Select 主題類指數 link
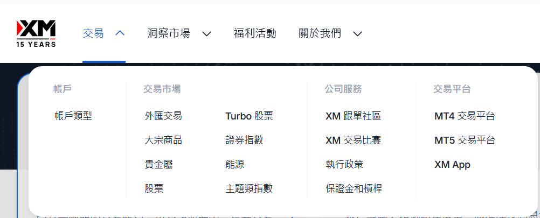The image size is (540, 218). 249,188
